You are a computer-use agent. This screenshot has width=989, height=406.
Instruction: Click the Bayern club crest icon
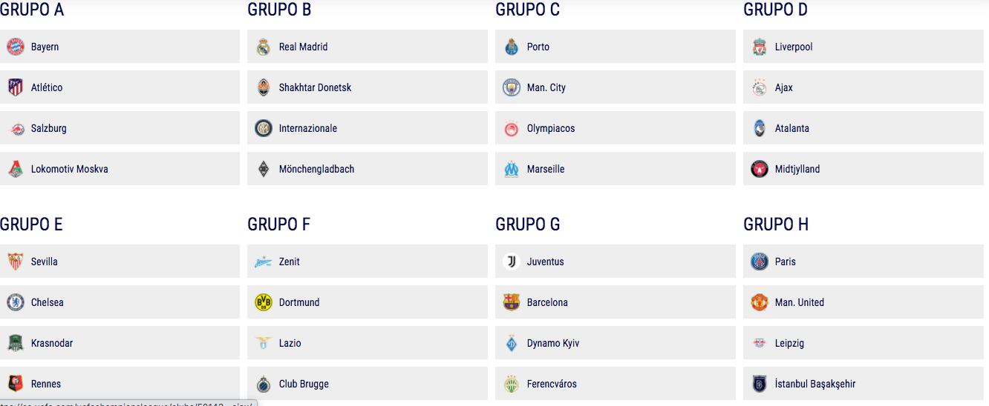16,47
